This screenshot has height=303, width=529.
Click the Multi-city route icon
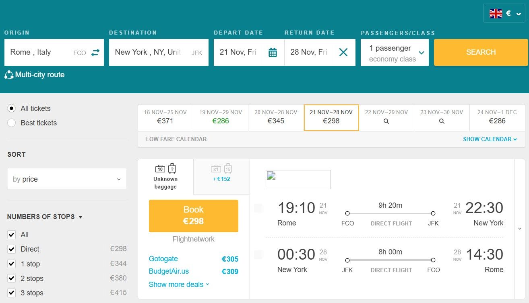[9, 75]
